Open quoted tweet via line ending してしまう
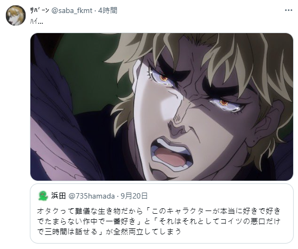298x249 pixels. [x=109, y=232]
